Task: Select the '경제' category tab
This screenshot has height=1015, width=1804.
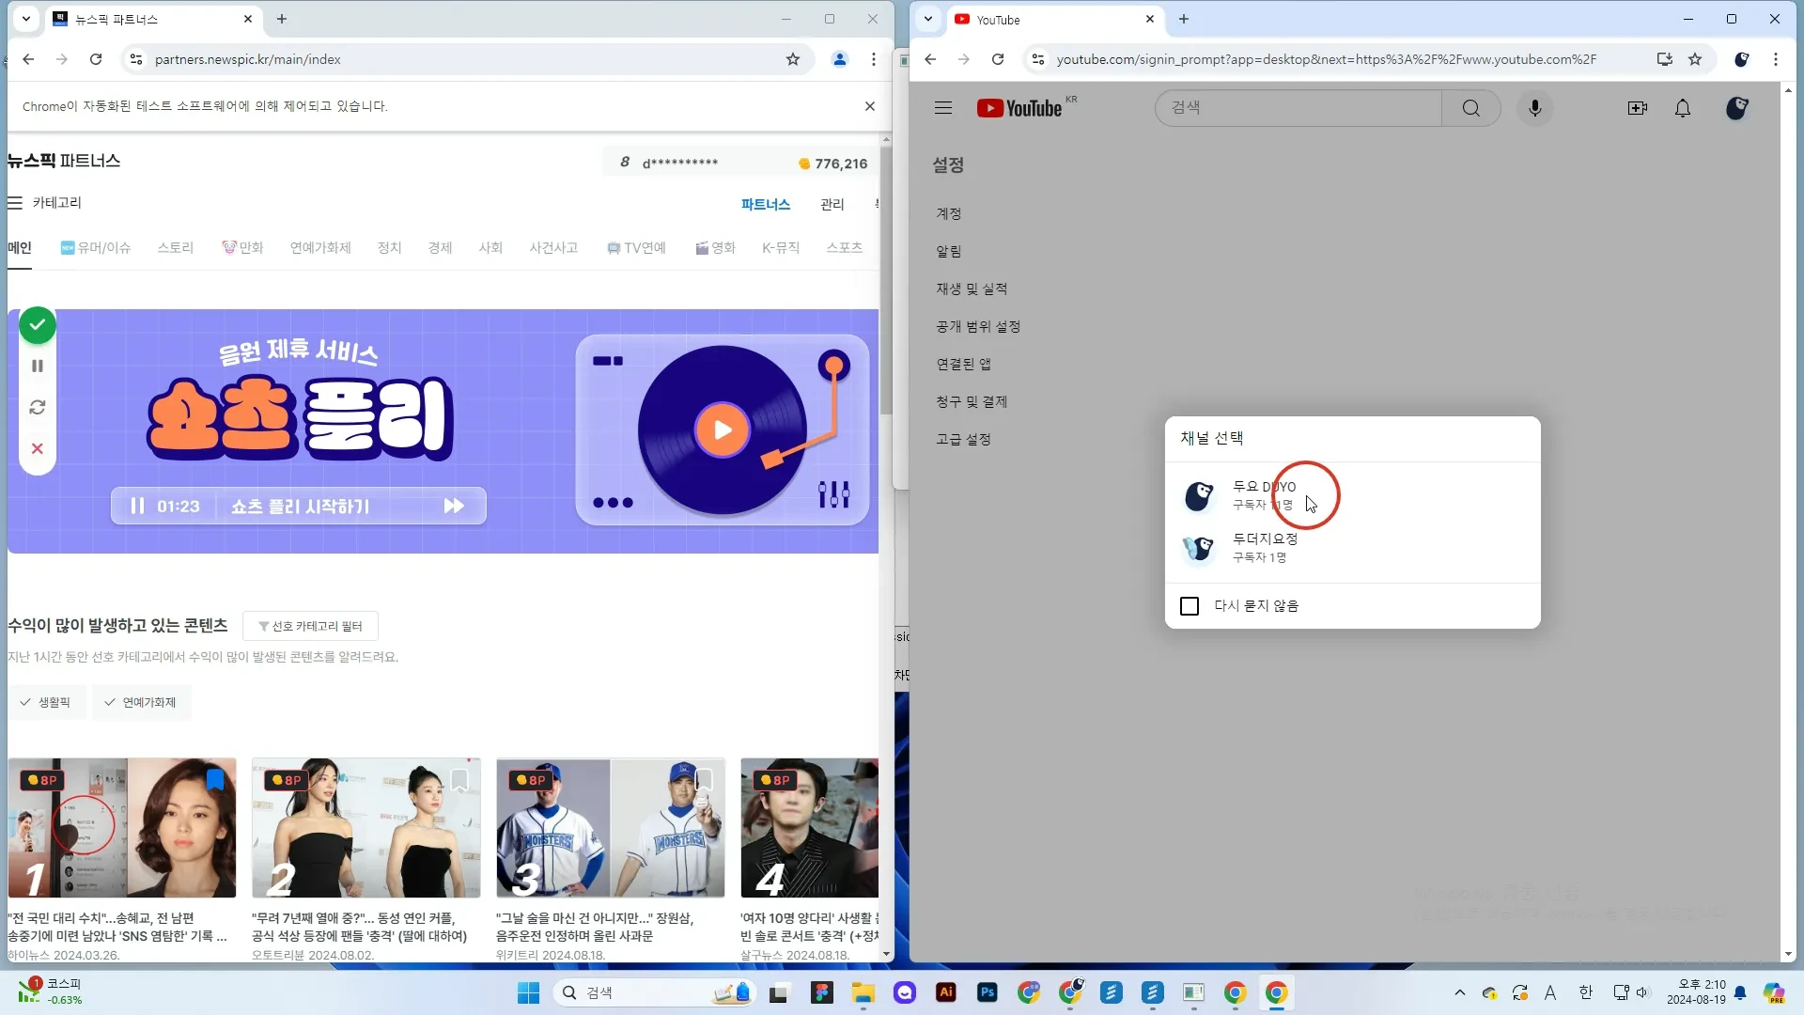Action: 440,247
